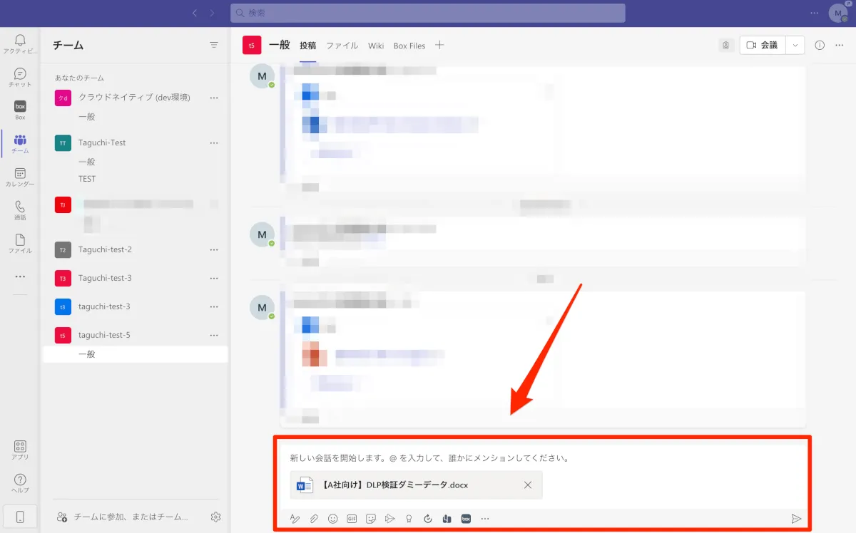Open more options for taguchi-test-5 team
The image size is (856, 533).
tap(213, 335)
